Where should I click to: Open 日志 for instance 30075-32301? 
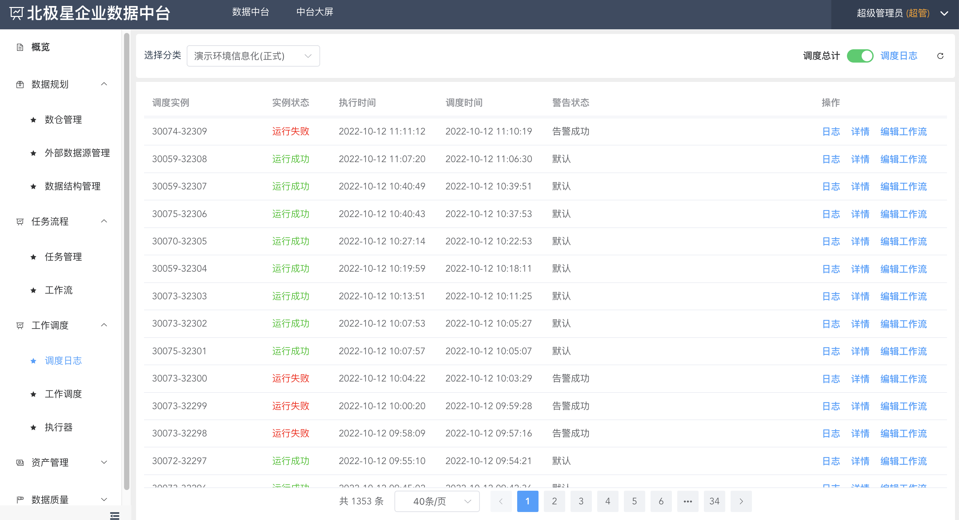click(x=831, y=351)
